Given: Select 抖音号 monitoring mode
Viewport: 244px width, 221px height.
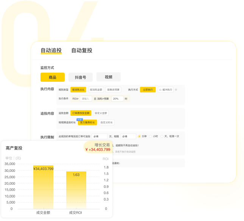Looking at the screenshot, I should point(81,77).
